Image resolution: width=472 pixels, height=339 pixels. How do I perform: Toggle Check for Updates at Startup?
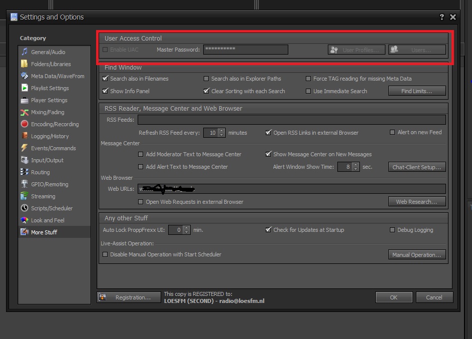click(268, 230)
